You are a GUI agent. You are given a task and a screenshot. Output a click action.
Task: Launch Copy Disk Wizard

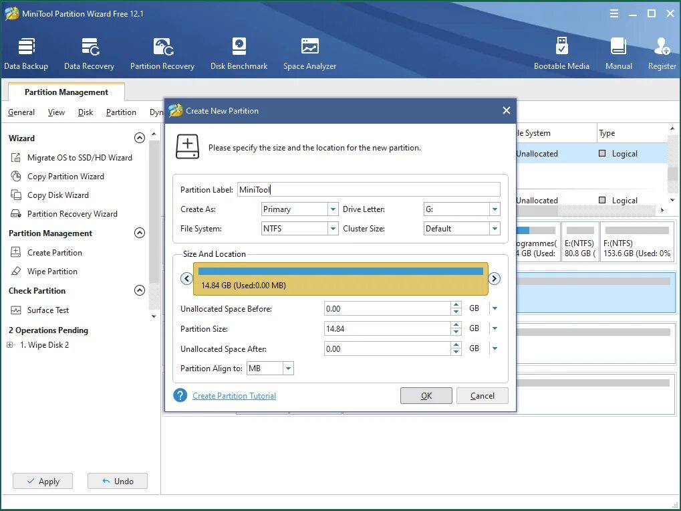pos(49,195)
